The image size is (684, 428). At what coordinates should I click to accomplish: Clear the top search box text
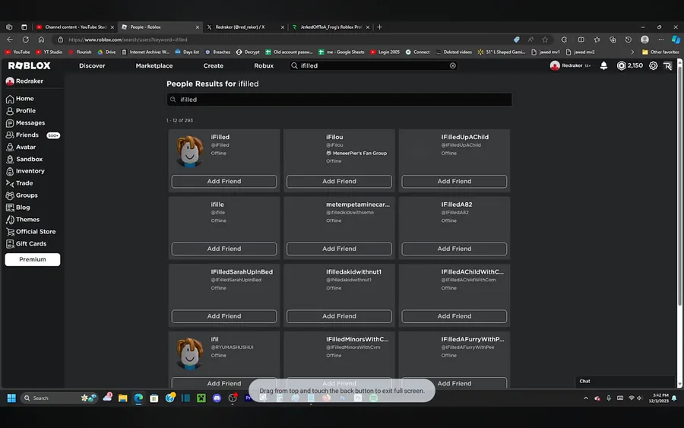coord(453,66)
